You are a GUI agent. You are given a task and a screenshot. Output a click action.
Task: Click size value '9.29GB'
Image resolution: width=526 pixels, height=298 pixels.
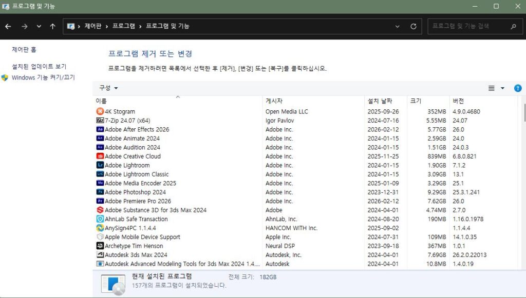pos(437,192)
